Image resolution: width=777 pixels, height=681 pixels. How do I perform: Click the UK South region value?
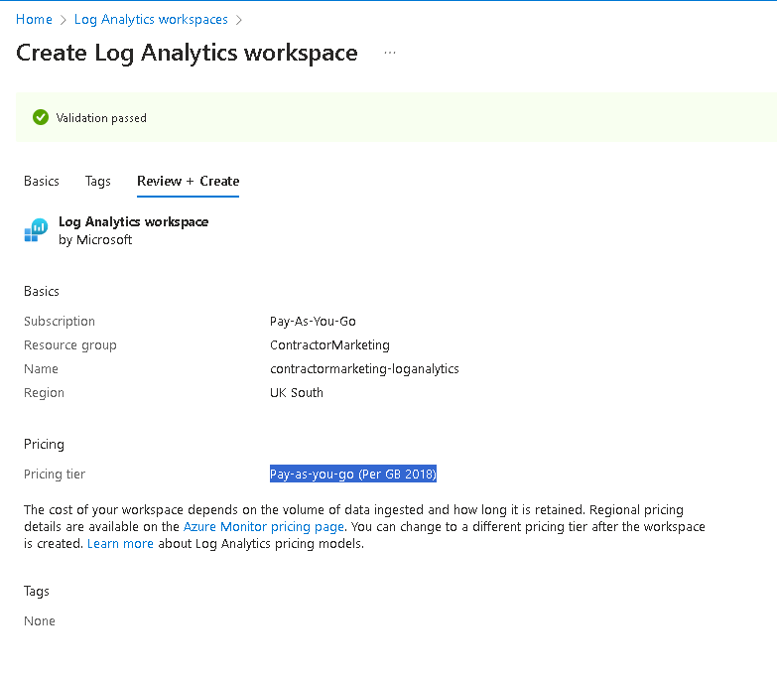pyautogui.click(x=297, y=392)
